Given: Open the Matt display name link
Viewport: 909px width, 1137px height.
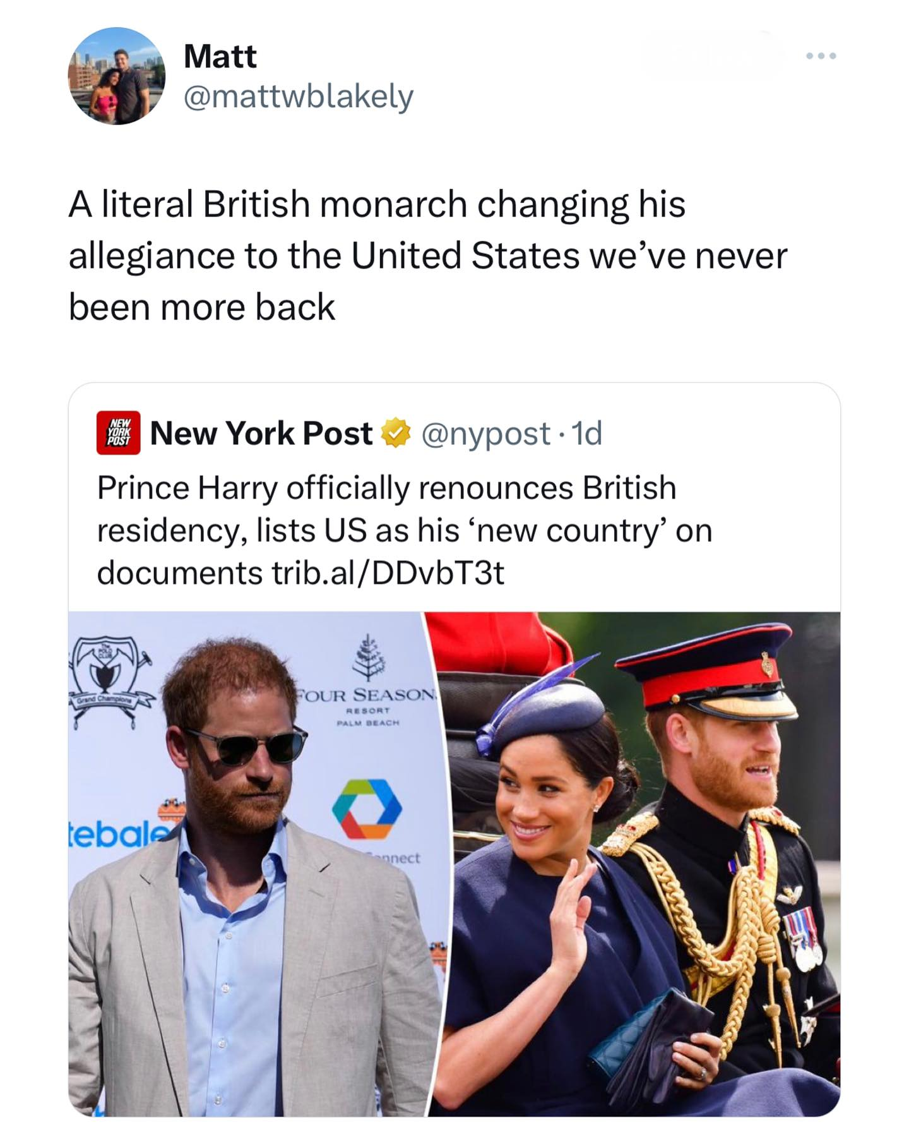Looking at the screenshot, I should point(220,56).
